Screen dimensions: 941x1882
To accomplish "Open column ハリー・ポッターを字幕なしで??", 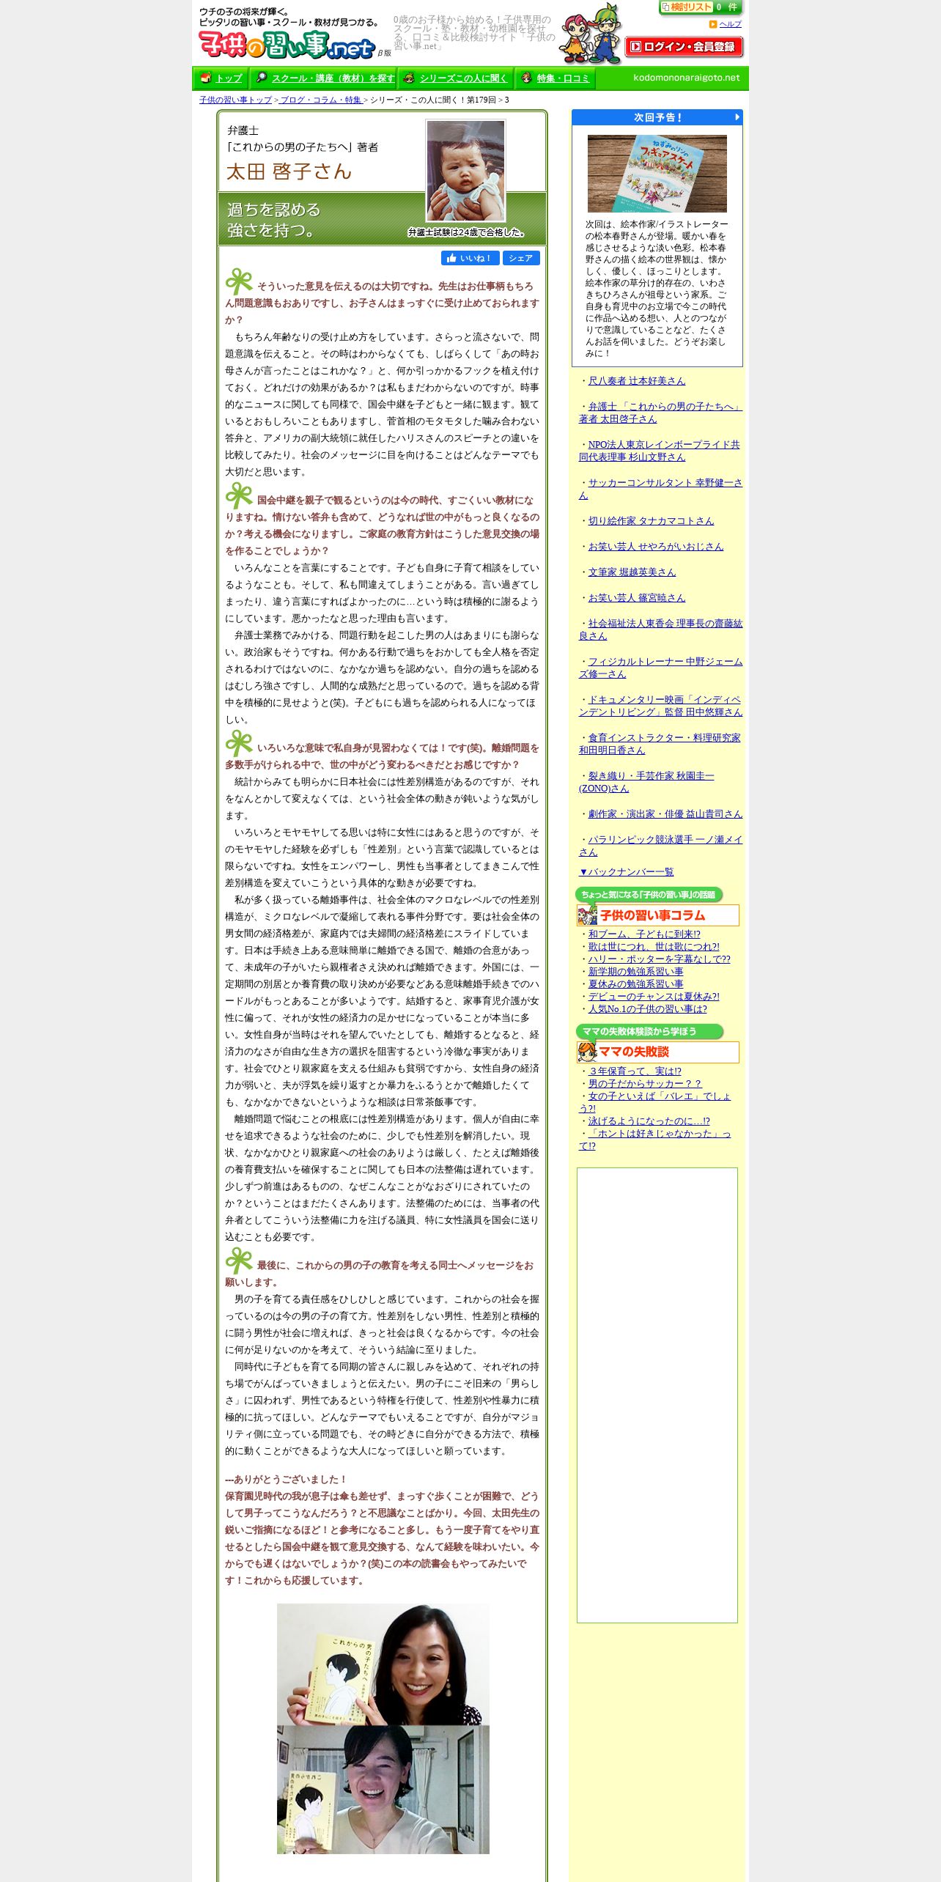I will pos(660,959).
